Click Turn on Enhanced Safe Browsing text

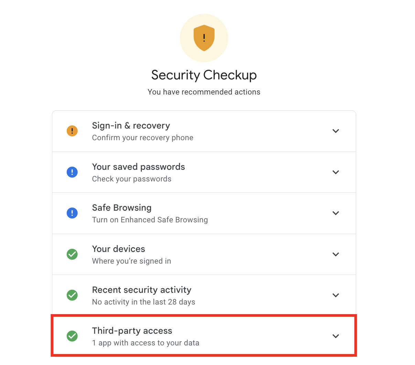coord(150,220)
